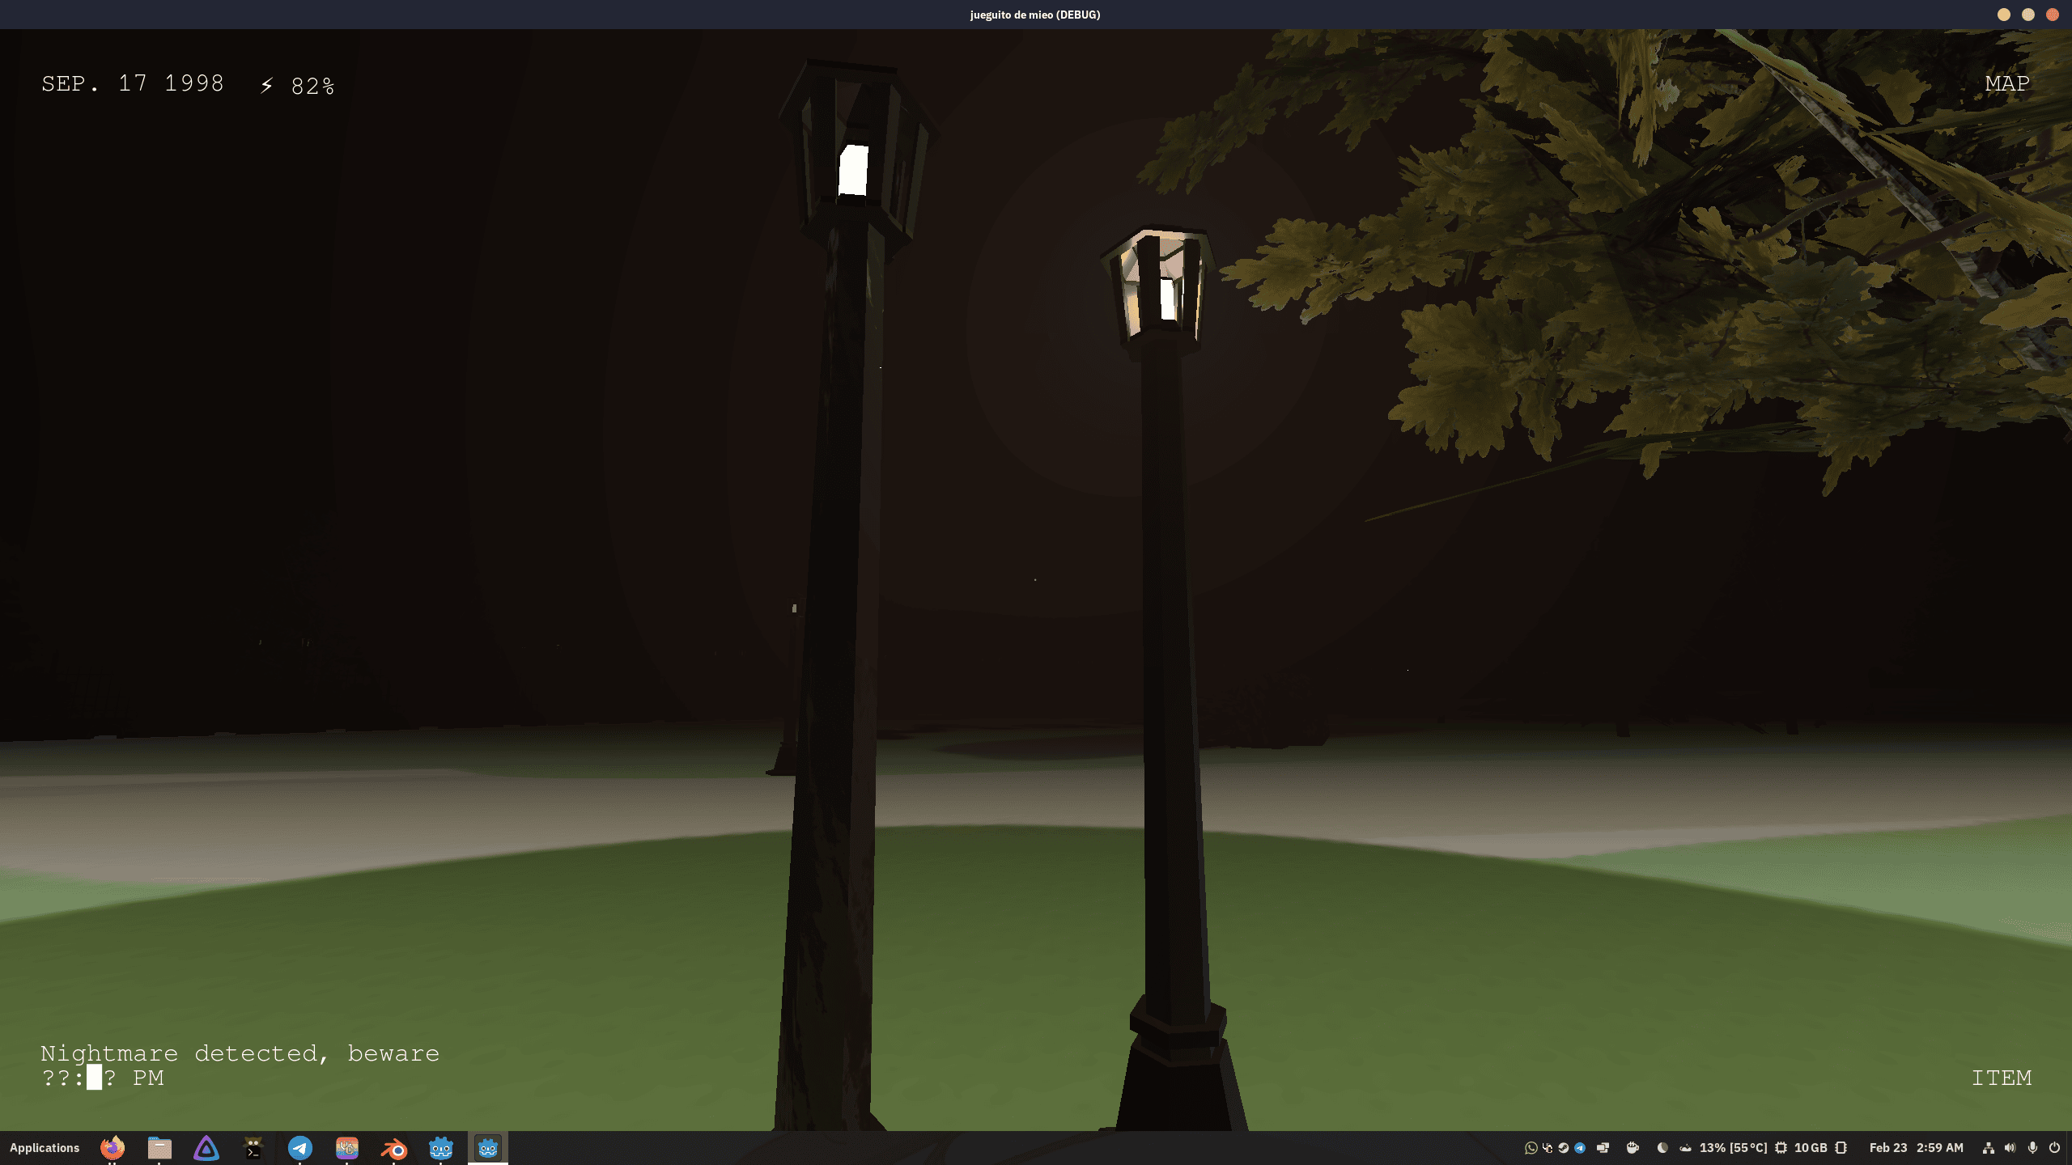This screenshot has width=2072, height=1165.
Task: Switch to the Godot editor taskbar icon
Action: coord(441,1148)
